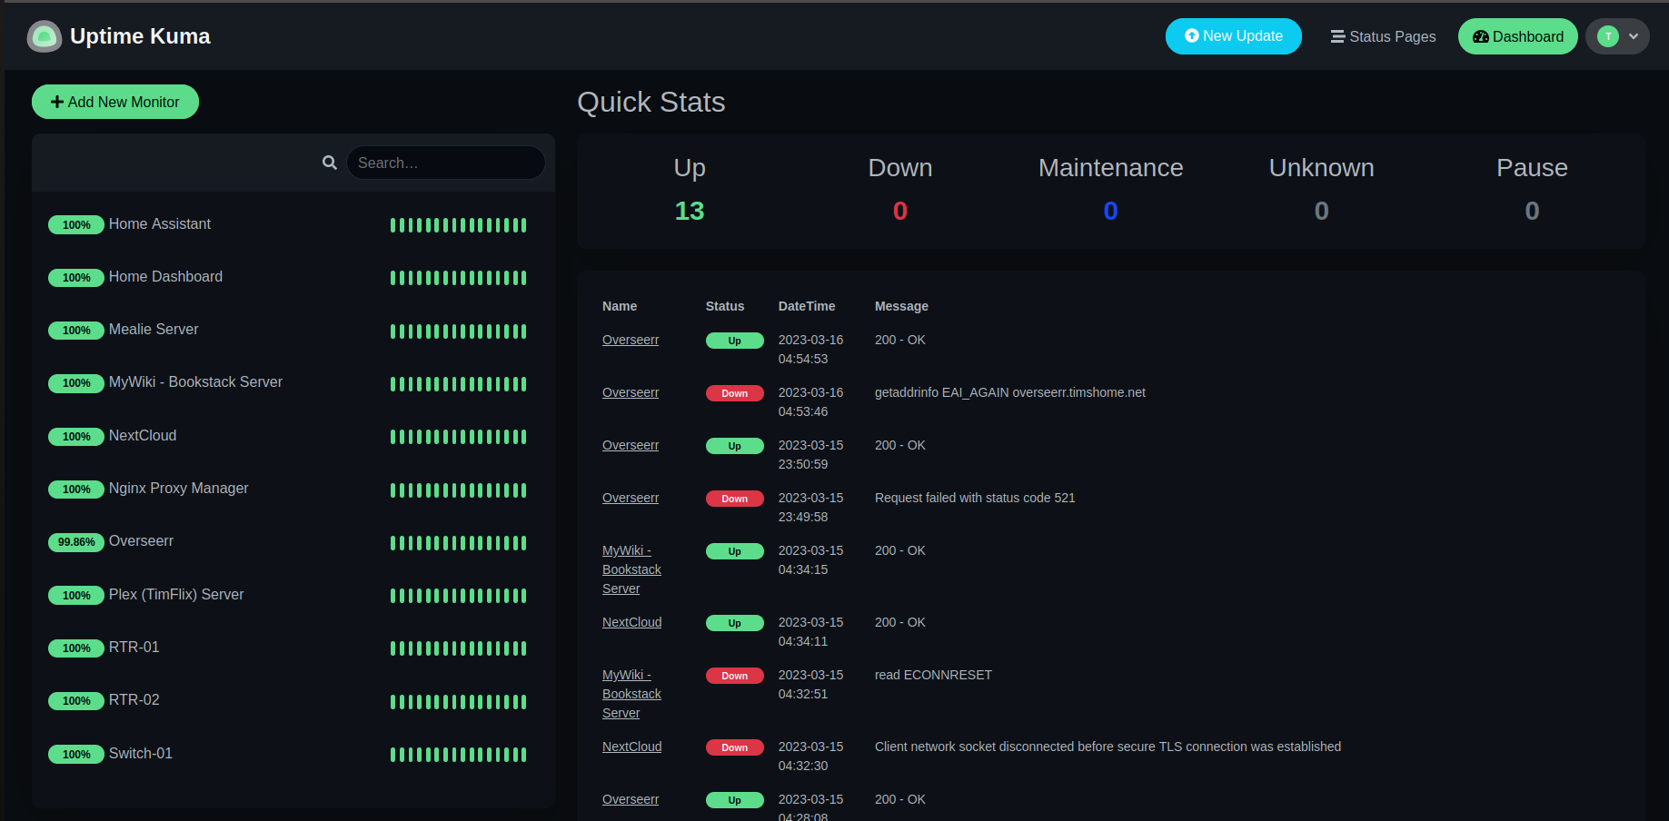Click the Down badge at 04:32:30

735,747
